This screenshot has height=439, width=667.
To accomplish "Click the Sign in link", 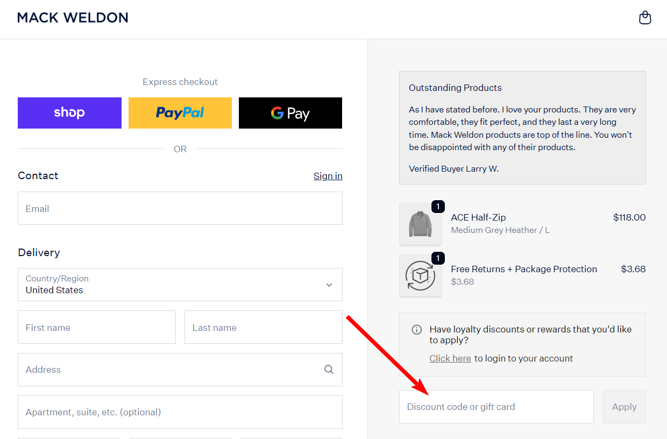I will pos(328,175).
